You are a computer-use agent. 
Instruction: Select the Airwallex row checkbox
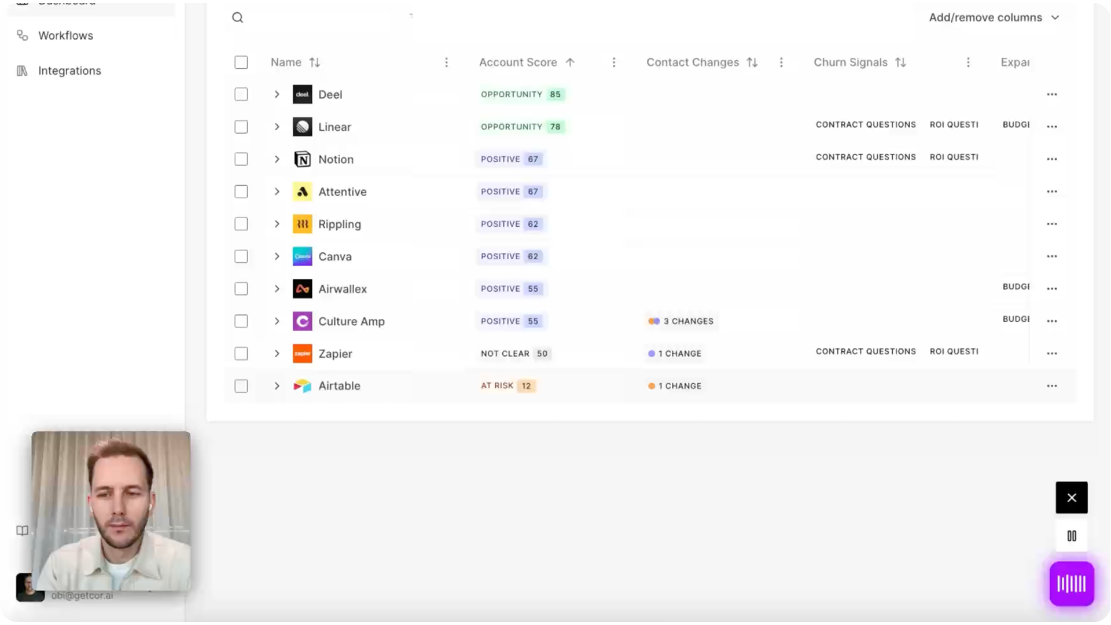click(241, 289)
